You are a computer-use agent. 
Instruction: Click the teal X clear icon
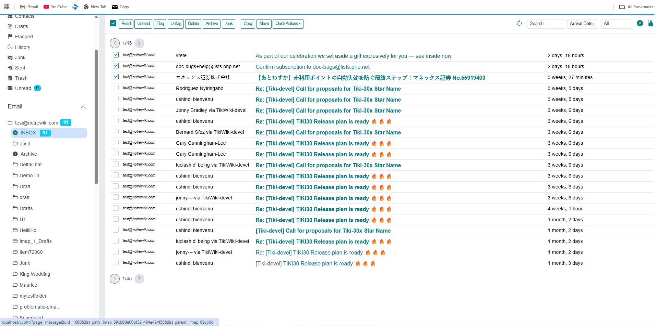(640, 24)
